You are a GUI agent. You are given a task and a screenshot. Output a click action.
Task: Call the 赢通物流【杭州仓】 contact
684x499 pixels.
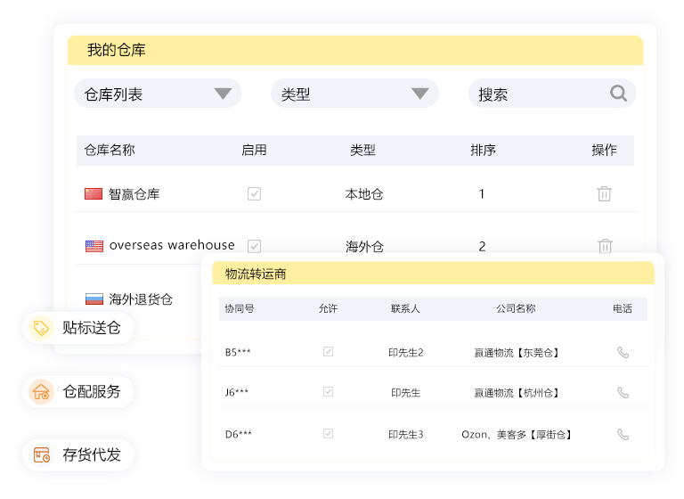point(623,392)
